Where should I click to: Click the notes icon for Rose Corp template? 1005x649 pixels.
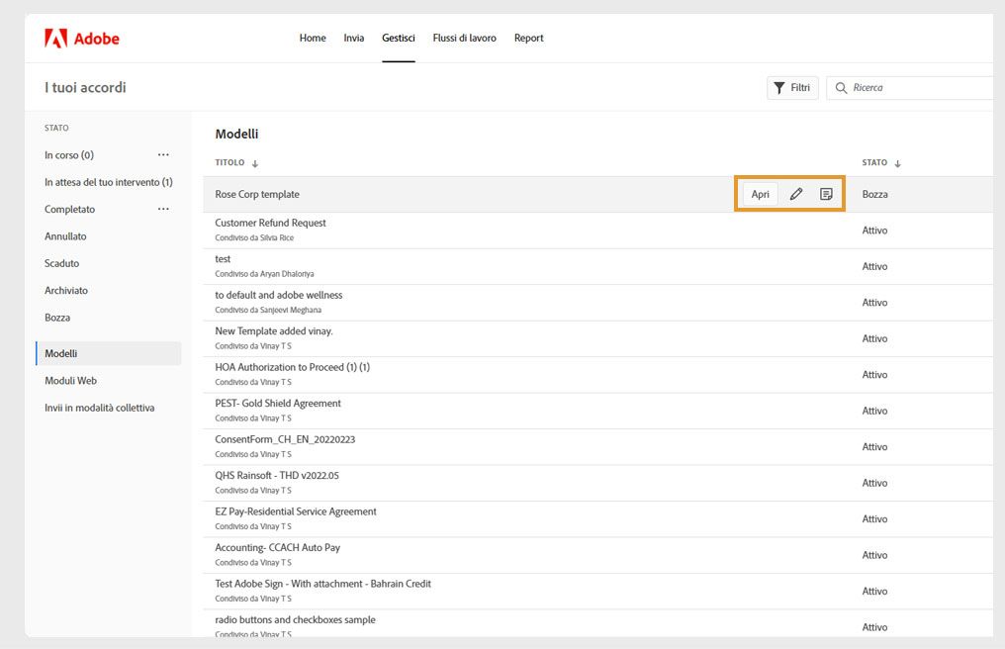click(x=826, y=194)
